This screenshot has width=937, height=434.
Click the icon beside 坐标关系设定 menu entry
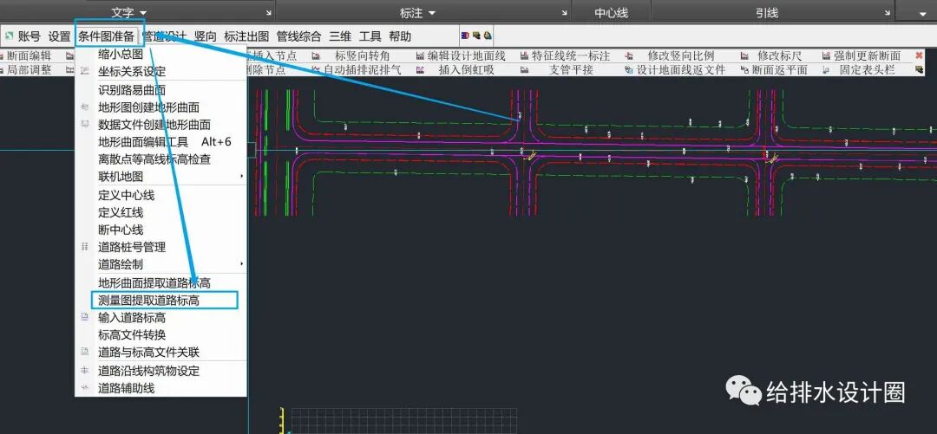coord(85,72)
